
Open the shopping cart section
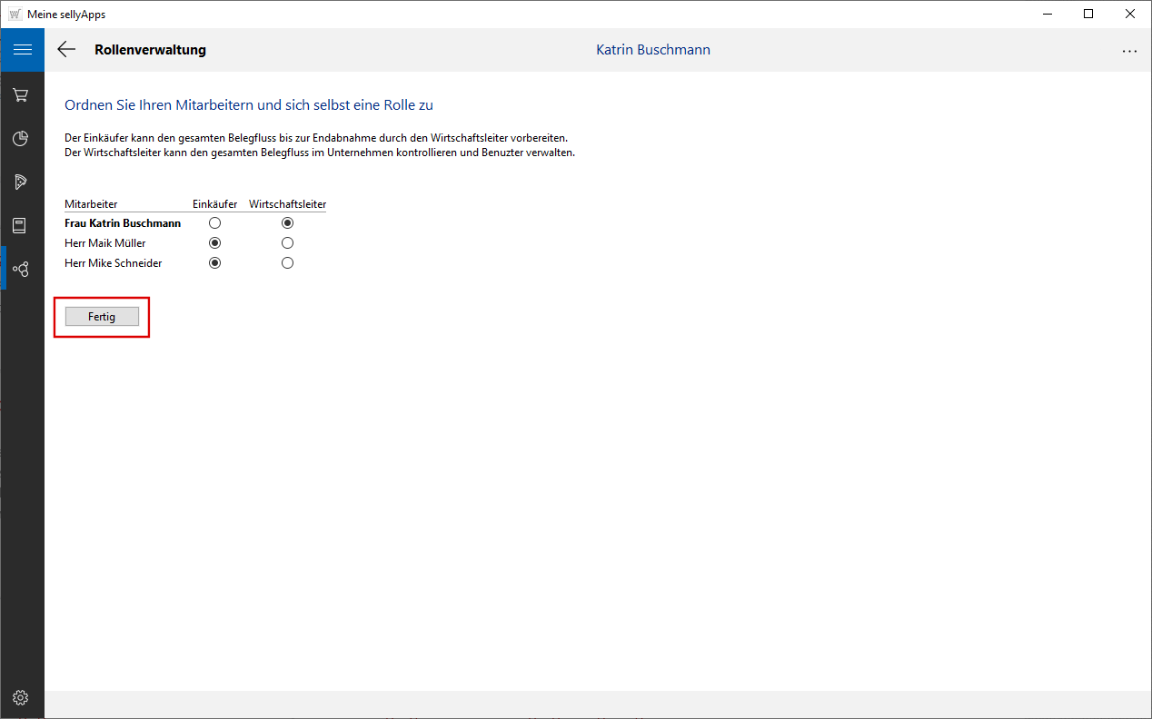[x=21, y=95]
